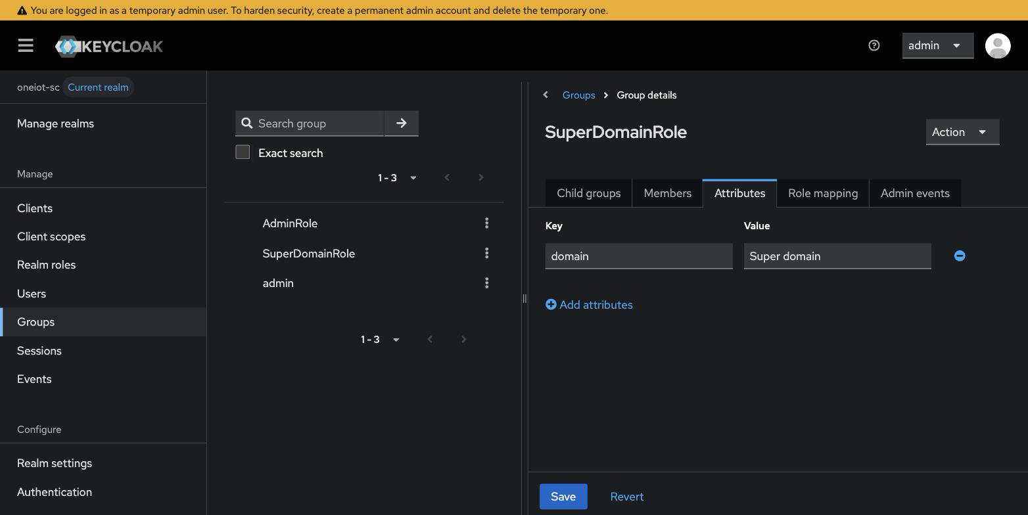Focus the domain key field

click(639, 256)
